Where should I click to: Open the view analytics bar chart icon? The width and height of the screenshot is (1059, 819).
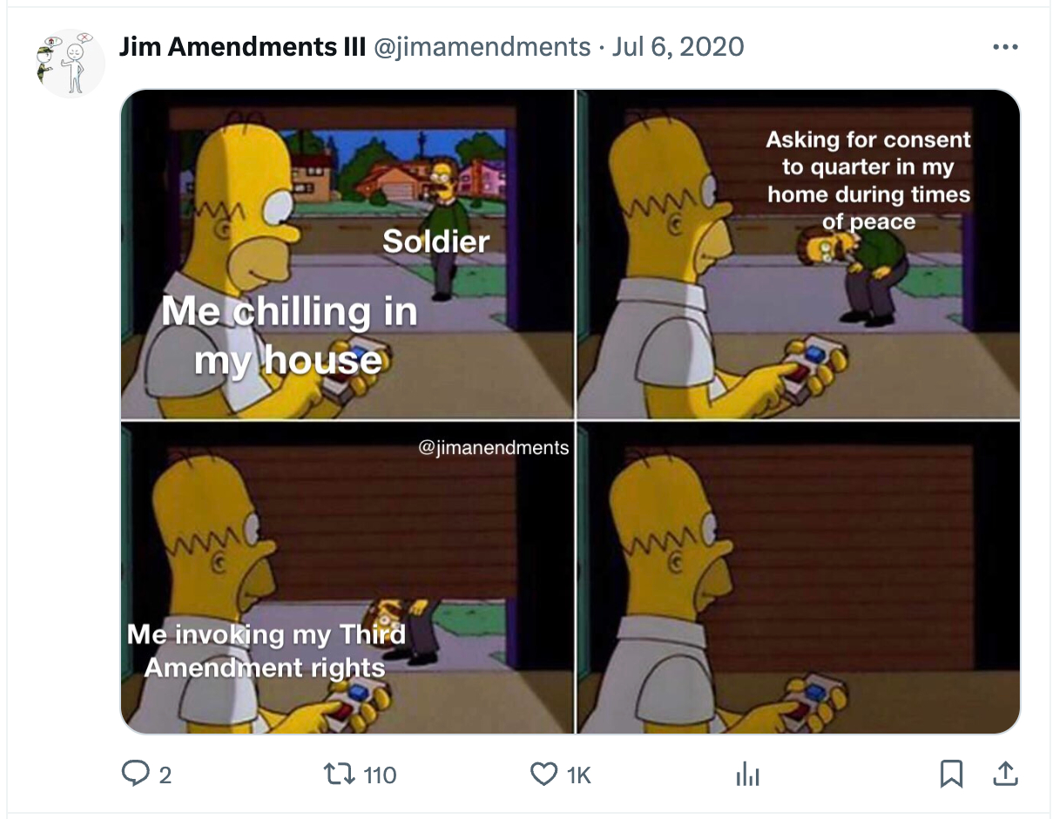click(747, 774)
